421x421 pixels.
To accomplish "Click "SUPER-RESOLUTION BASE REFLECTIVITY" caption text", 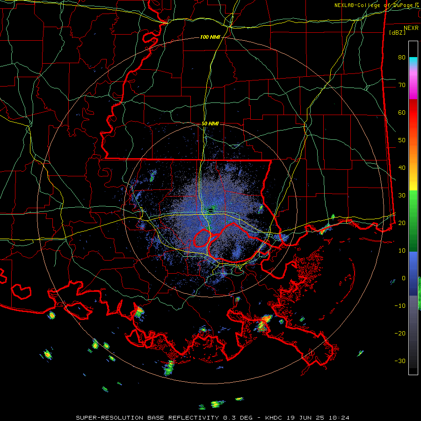I will [x=147, y=418].
